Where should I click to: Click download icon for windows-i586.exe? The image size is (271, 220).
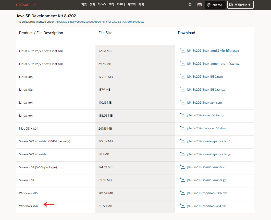coord(182,193)
